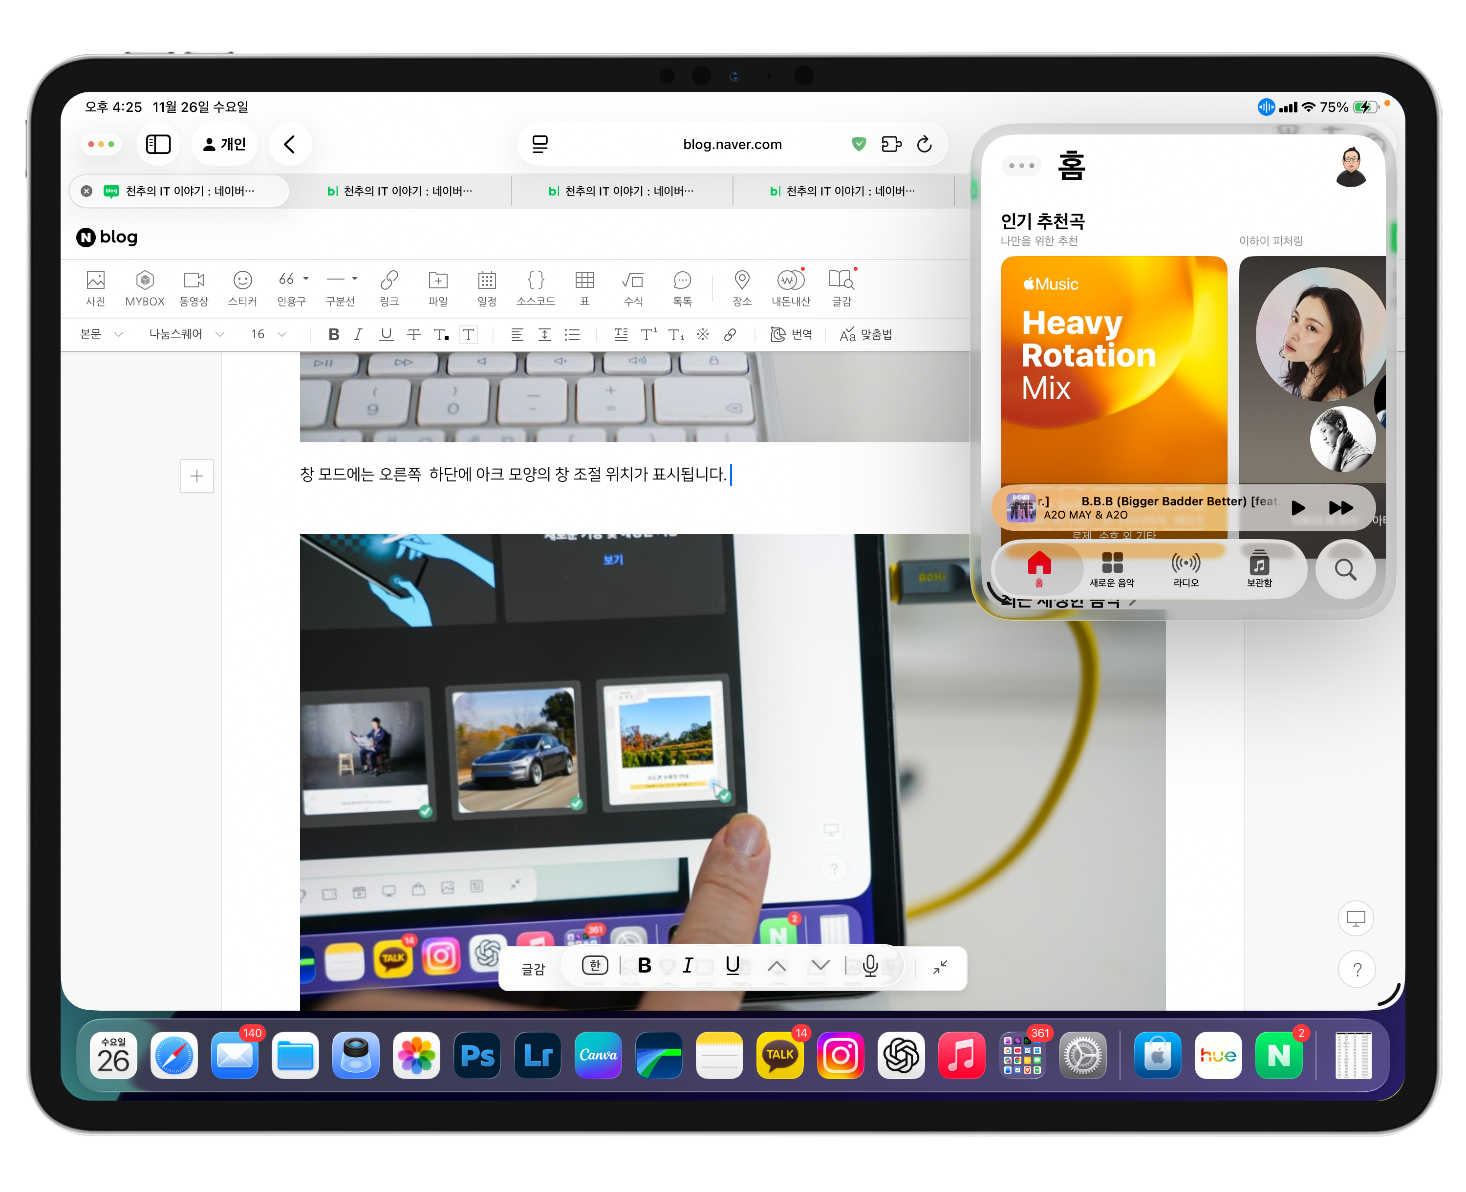Image resolution: width=1466 pixels, height=1192 pixels.
Task: Click the 번역 translate tool
Action: [x=791, y=334]
